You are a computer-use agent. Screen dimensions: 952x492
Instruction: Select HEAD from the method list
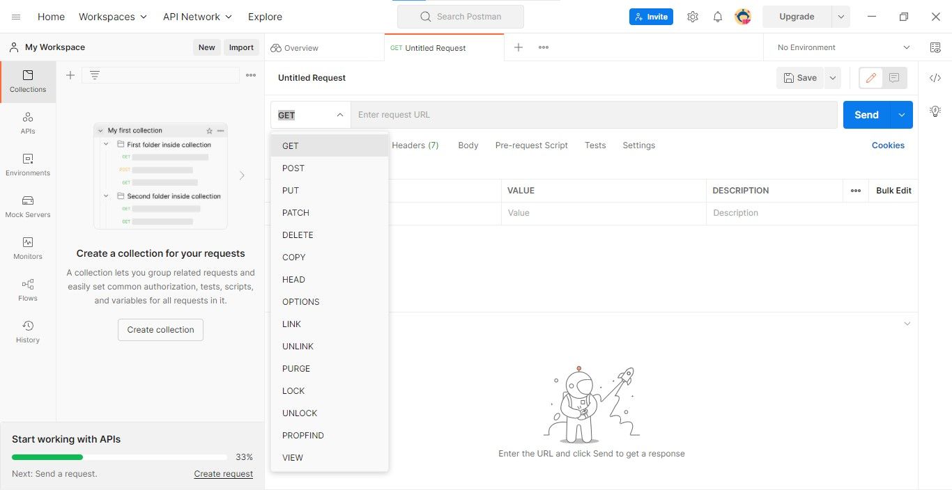point(330,280)
